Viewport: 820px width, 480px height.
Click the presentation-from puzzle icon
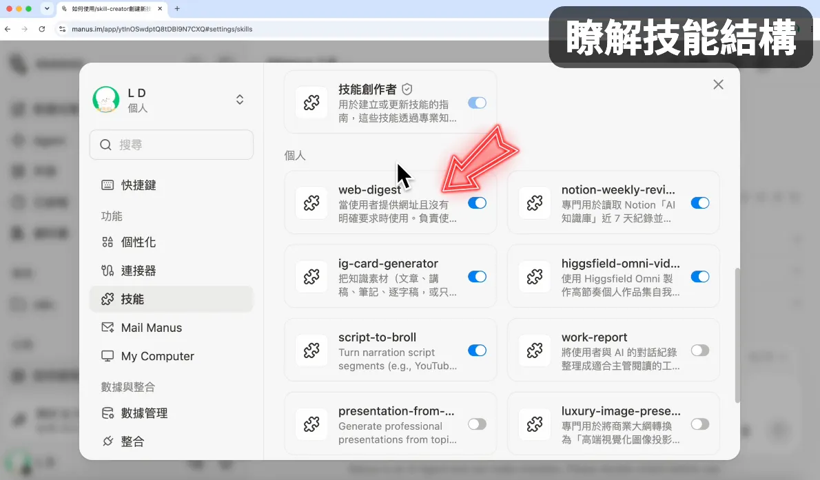click(311, 424)
